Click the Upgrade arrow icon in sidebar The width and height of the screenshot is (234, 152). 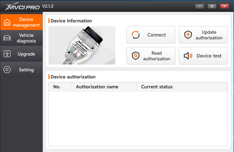coord(7,54)
